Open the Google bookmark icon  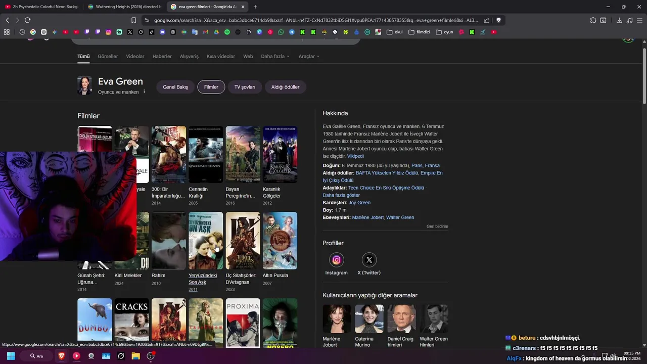tap(33, 32)
